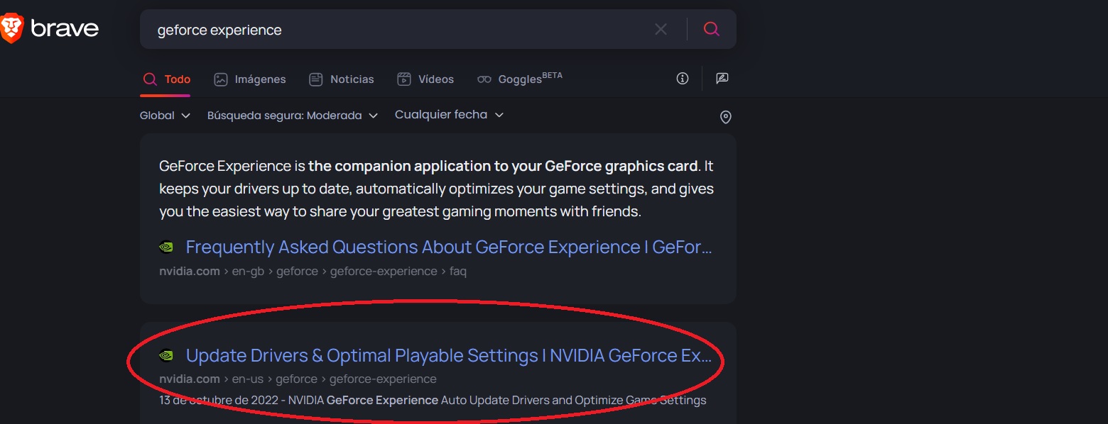
Task: Click the nvidia.com en-gb FAQ breadcrumb URL
Action: (313, 271)
